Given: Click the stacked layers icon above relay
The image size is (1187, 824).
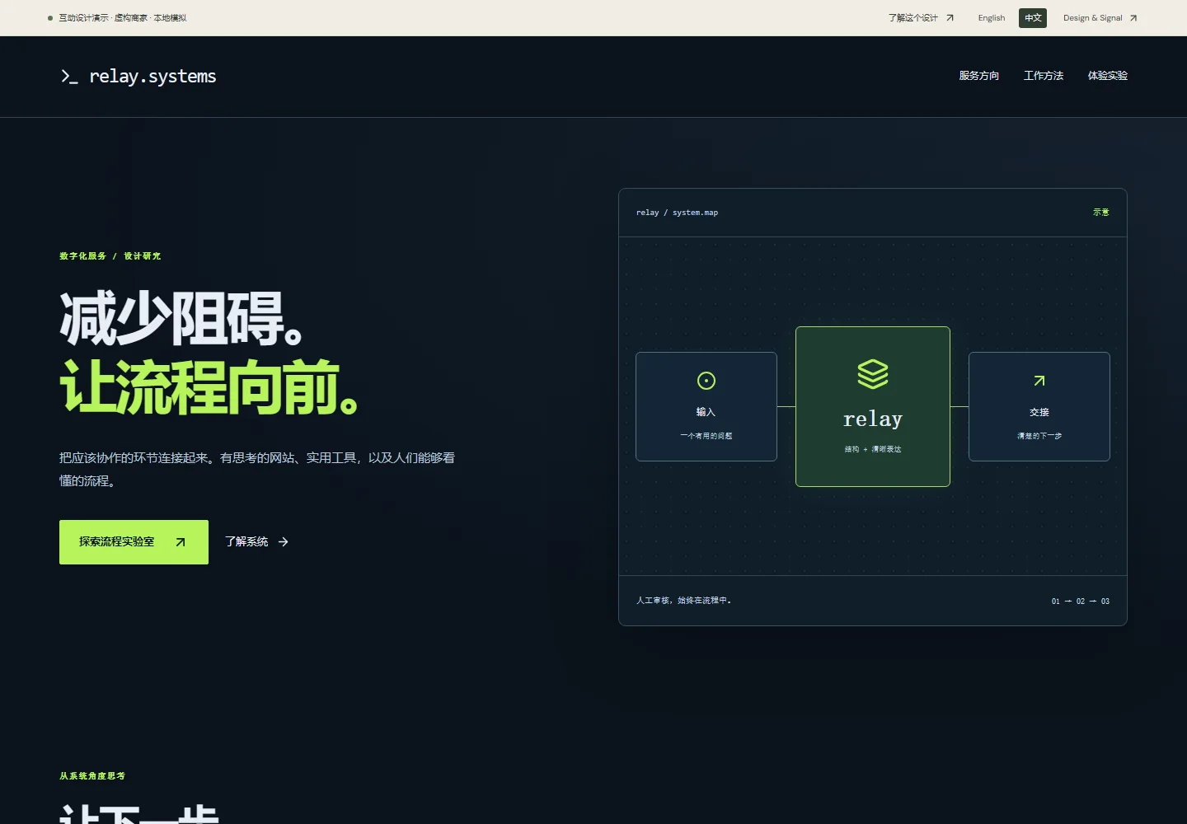Looking at the screenshot, I should click(x=873, y=374).
